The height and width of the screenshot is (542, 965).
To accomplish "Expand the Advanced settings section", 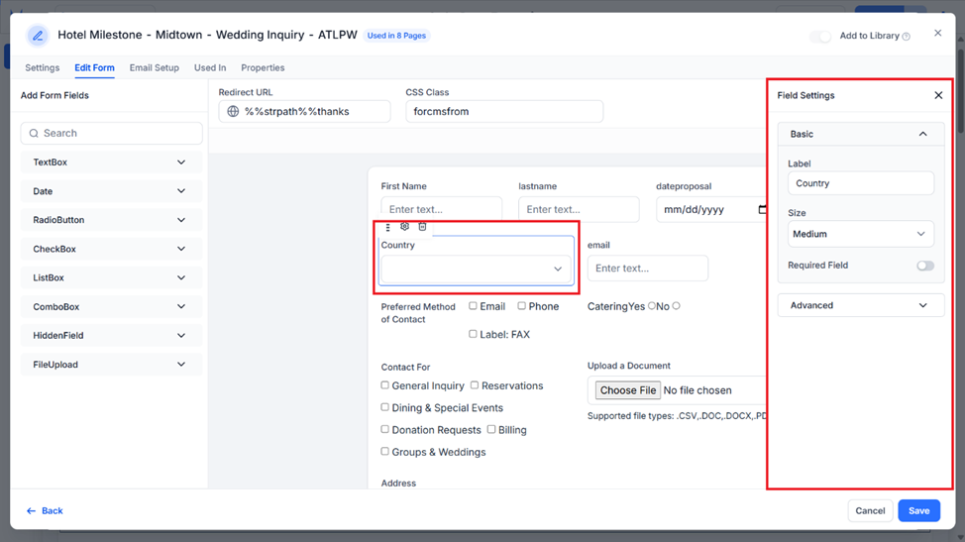I will pos(860,305).
